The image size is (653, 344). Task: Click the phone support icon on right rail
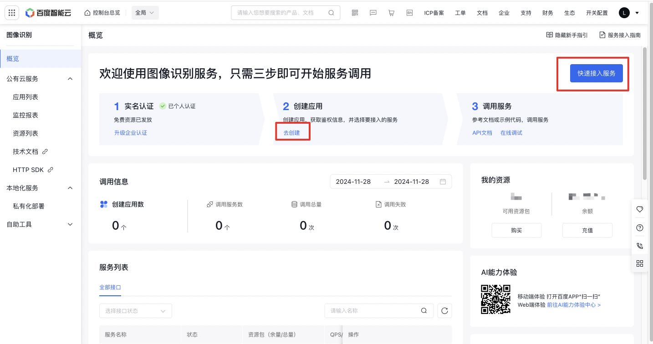640,246
